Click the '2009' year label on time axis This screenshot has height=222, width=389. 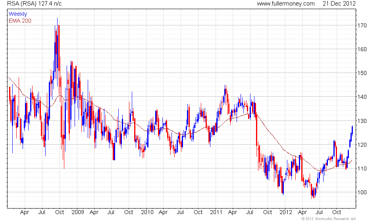click(x=78, y=212)
